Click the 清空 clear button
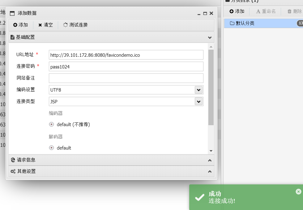303x210 pixels. pyautogui.click(x=46, y=25)
